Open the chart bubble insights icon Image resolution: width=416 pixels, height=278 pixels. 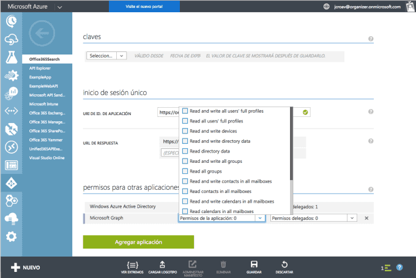click(11, 93)
